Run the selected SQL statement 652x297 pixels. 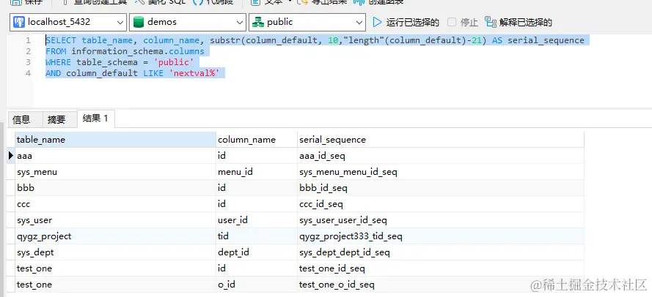(x=406, y=23)
